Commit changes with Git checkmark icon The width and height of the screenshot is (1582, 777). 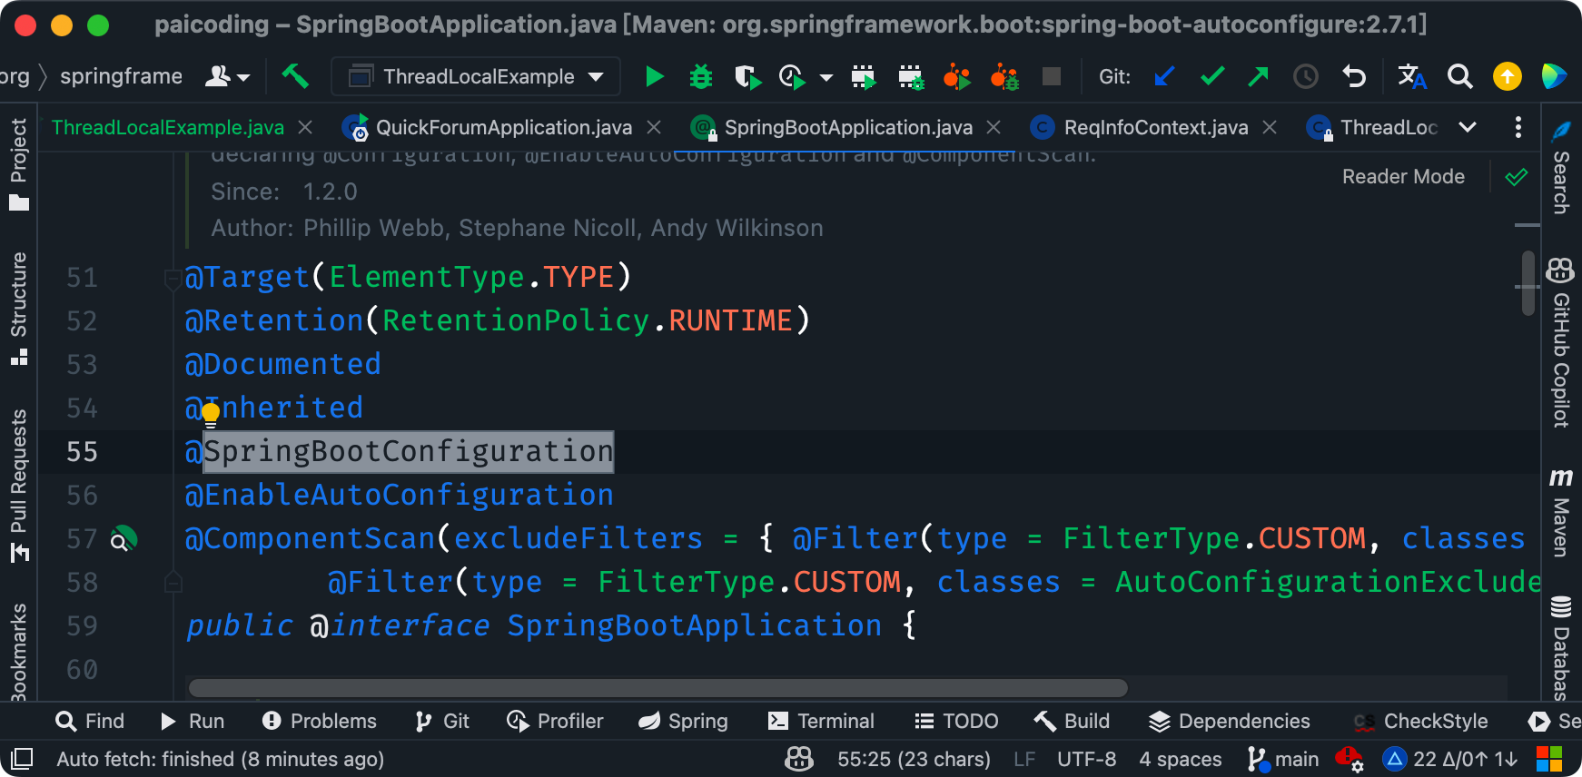(x=1212, y=76)
